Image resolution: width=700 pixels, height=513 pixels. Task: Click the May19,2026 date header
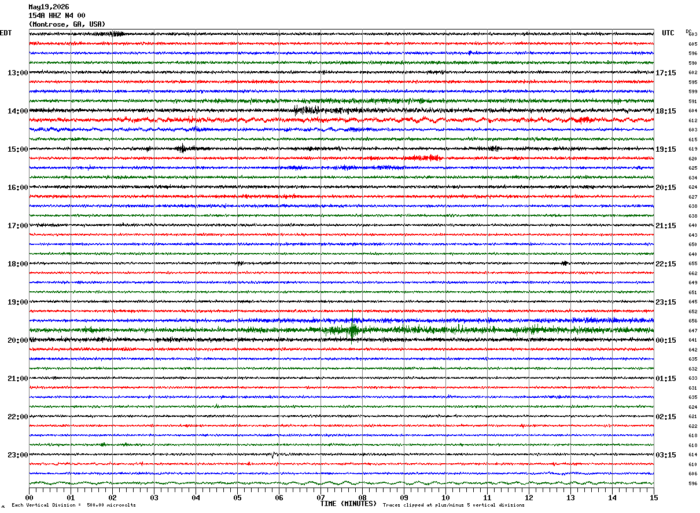click(x=49, y=7)
